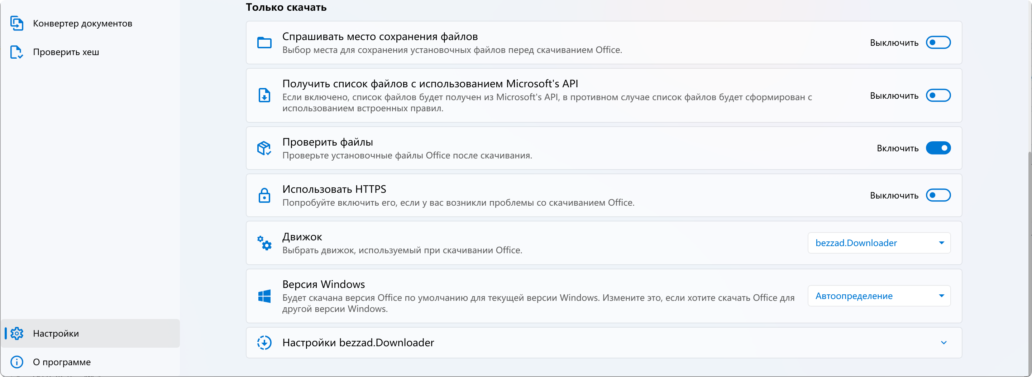Click the Выключить label beside Использовать HTTPS
Screen dimensions: 1032x377
click(894, 196)
